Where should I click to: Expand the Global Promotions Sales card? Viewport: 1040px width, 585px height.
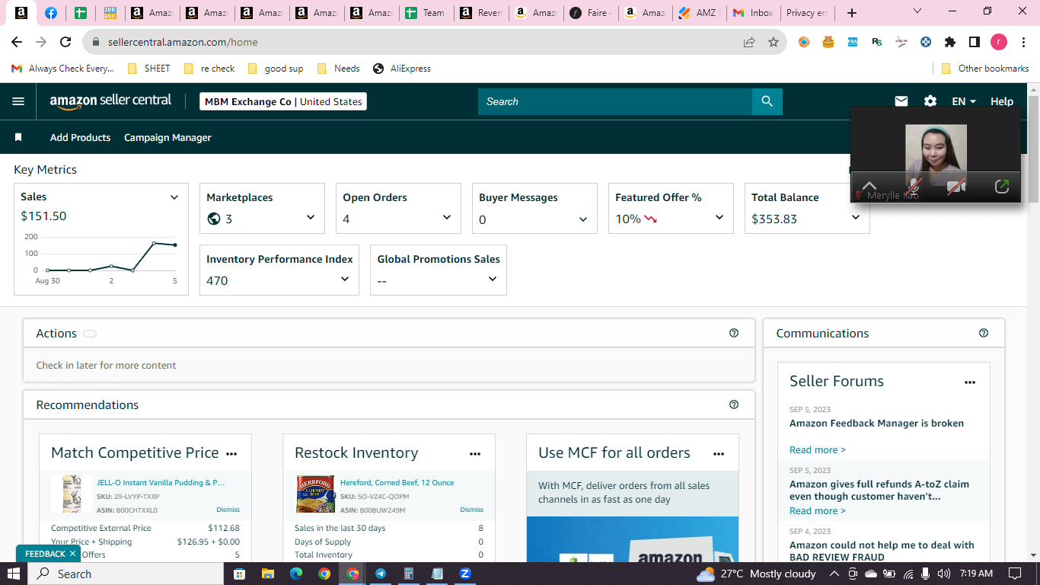[x=493, y=280]
